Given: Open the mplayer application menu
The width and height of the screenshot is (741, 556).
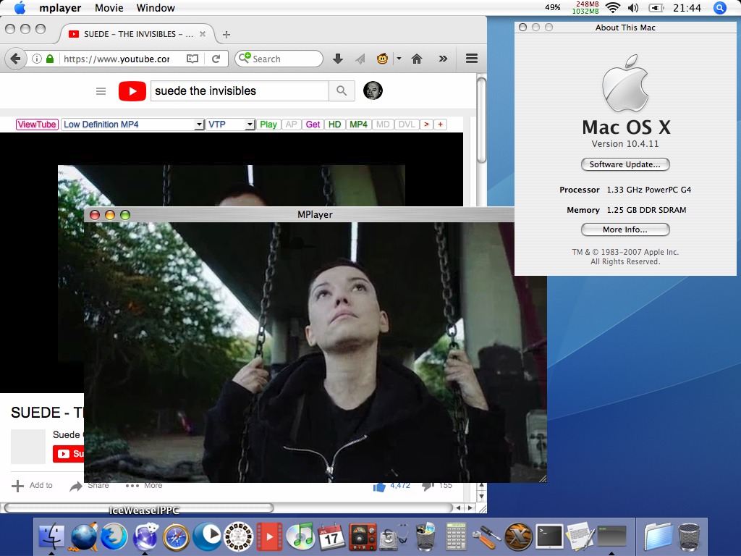Looking at the screenshot, I should [60, 8].
